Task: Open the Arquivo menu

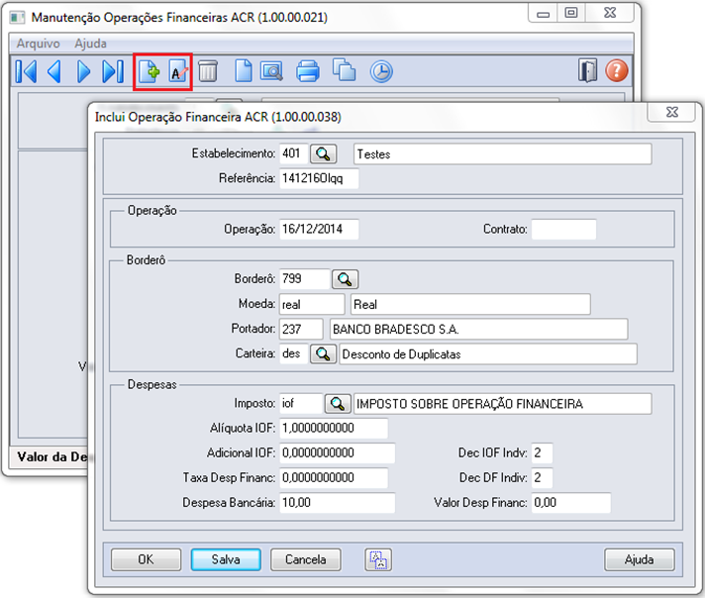Action: click(39, 44)
